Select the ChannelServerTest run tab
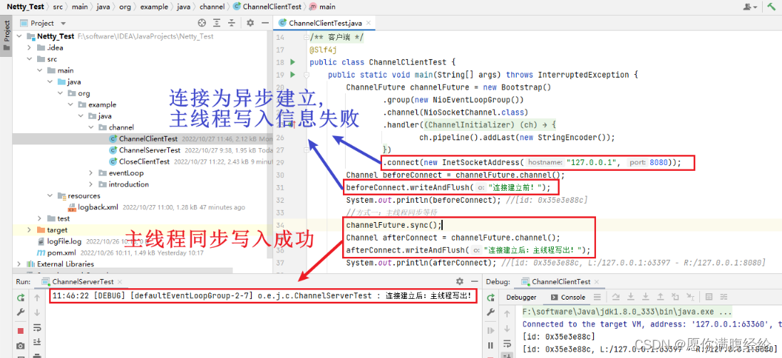Image resolution: width=782 pixels, height=358 pixels. coord(83,282)
